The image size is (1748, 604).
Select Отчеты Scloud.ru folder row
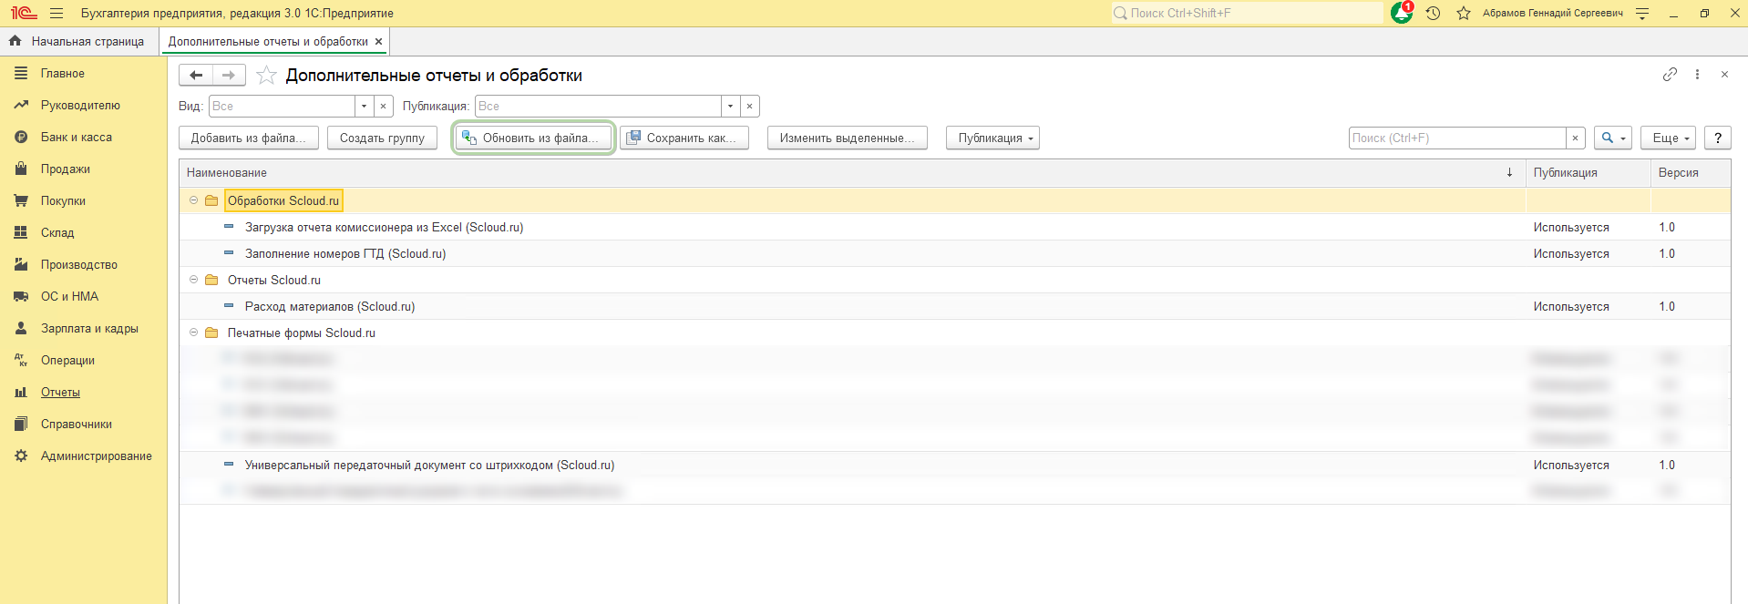(955, 281)
